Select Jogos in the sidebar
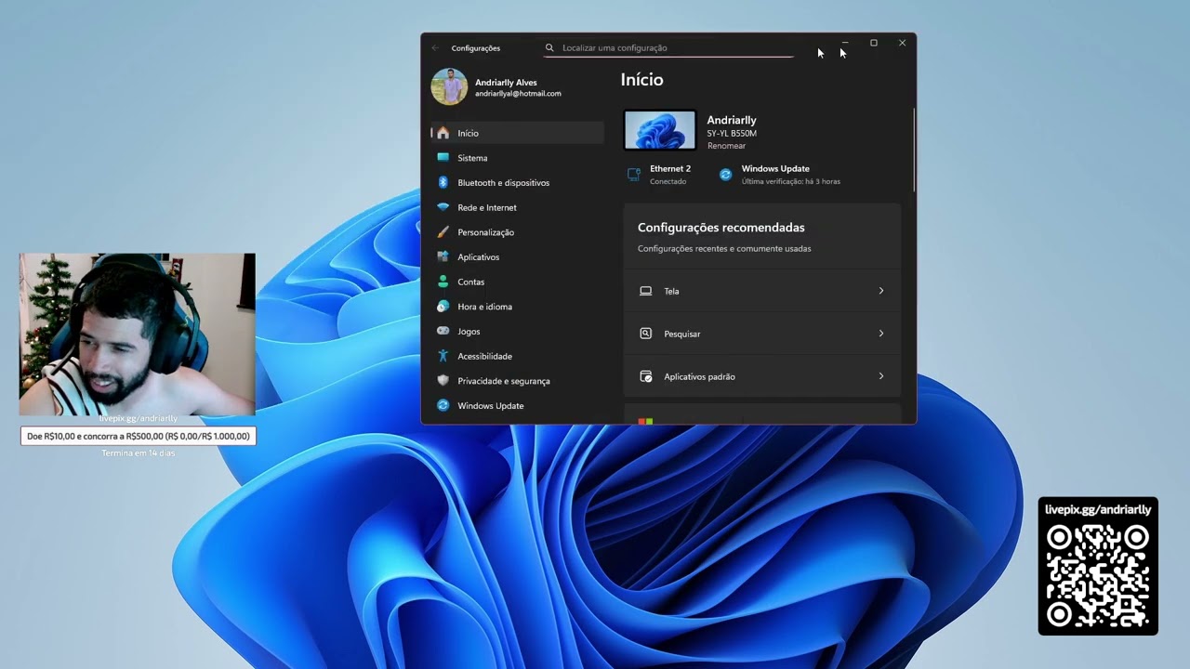Screen dimensions: 1190x669 click(x=518, y=331)
